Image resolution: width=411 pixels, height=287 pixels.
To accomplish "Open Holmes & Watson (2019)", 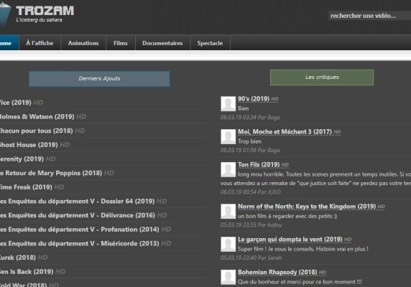I will point(37,117).
